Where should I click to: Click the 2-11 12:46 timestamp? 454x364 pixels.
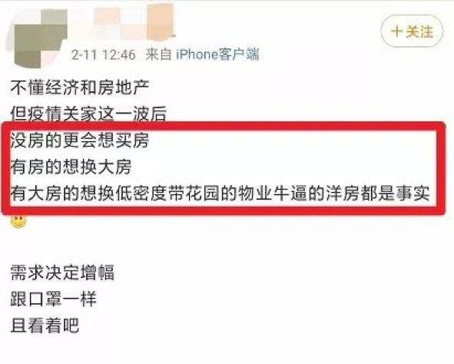point(104,55)
